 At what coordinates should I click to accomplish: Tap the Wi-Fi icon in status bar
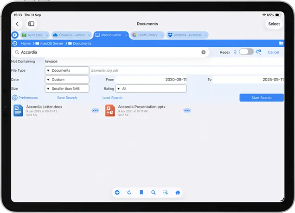(264, 15)
